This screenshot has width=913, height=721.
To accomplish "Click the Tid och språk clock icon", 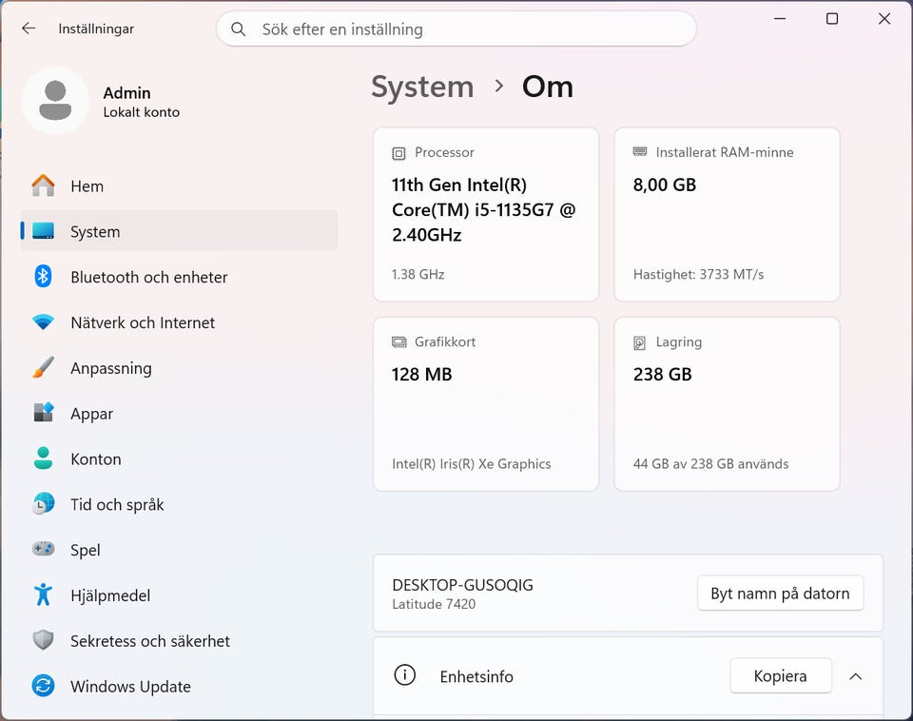I will pyautogui.click(x=43, y=504).
